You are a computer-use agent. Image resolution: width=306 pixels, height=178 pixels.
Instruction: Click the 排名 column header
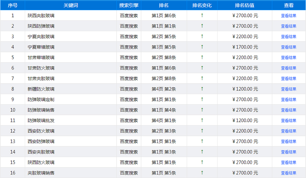(x=164, y=5)
